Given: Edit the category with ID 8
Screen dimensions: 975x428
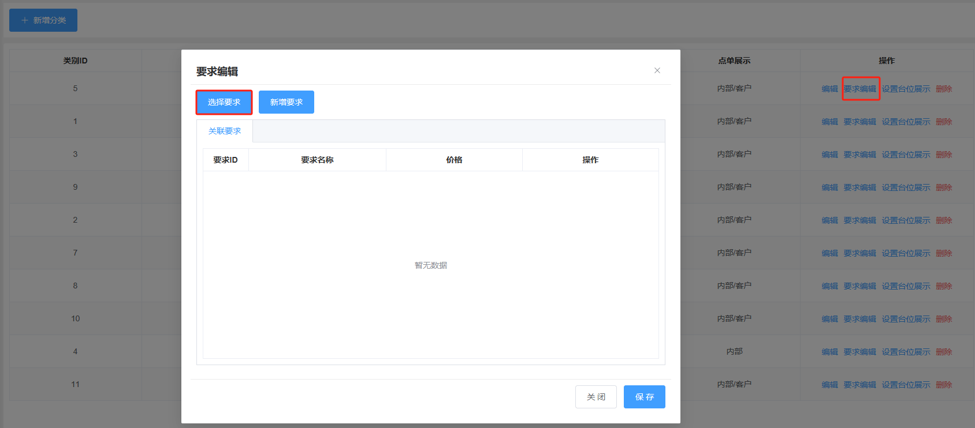Looking at the screenshot, I should click(x=829, y=286).
